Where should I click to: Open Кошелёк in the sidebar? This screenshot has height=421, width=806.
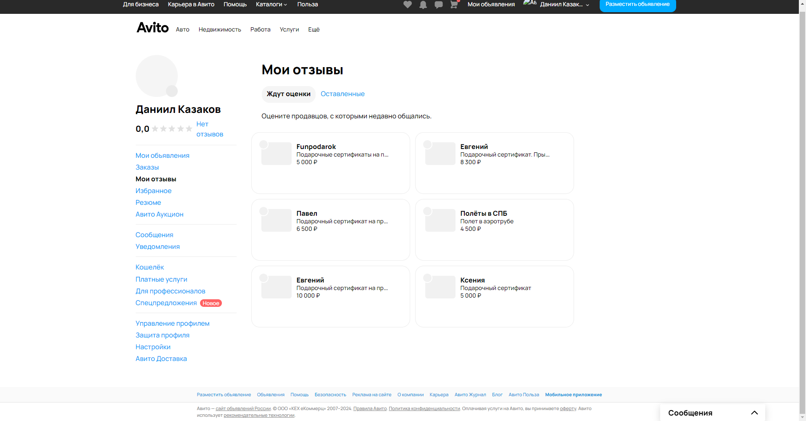click(x=150, y=267)
